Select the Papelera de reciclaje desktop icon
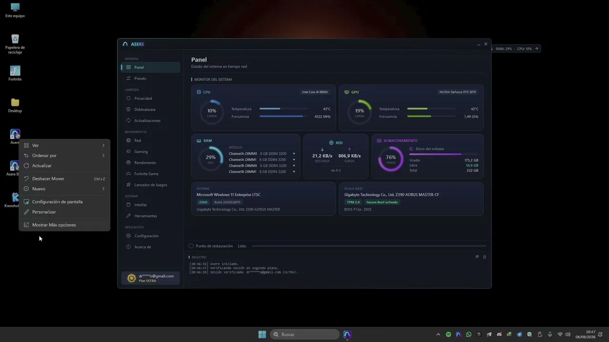 [x=15, y=44]
